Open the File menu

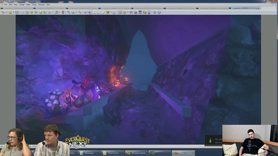pyautogui.click(x=6, y=4)
